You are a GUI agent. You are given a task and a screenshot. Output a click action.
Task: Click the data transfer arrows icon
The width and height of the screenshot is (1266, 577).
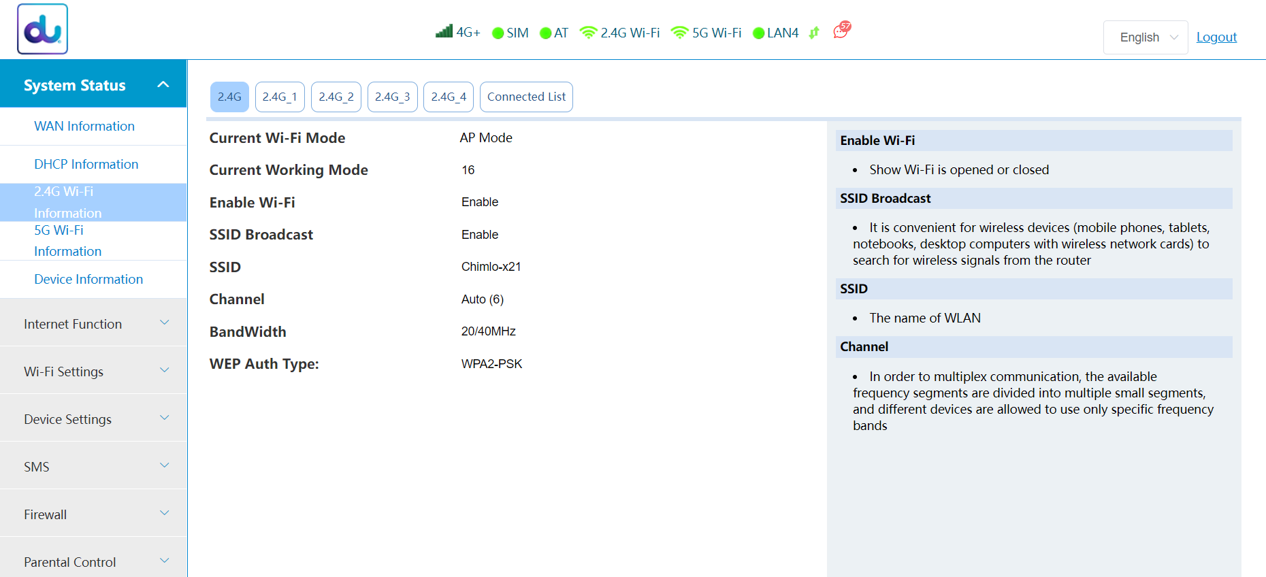pos(814,33)
